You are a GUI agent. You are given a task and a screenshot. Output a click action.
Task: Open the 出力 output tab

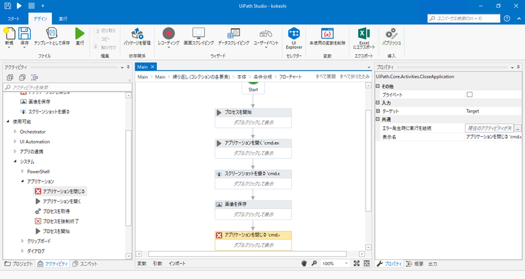(432, 264)
